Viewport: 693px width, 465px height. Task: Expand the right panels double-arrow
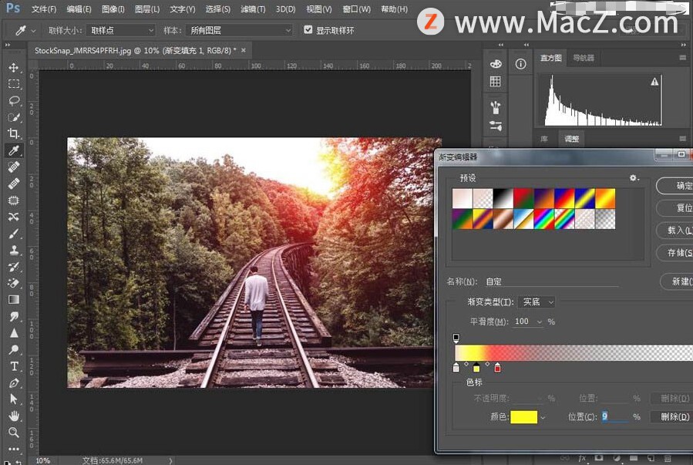pos(684,45)
